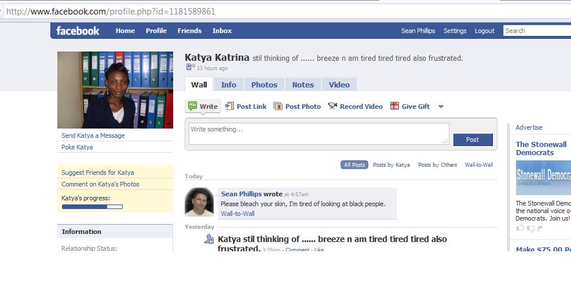The width and height of the screenshot is (571, 304).
Task: Open Inbox in the top navigation
Action: tap(222, 31)
